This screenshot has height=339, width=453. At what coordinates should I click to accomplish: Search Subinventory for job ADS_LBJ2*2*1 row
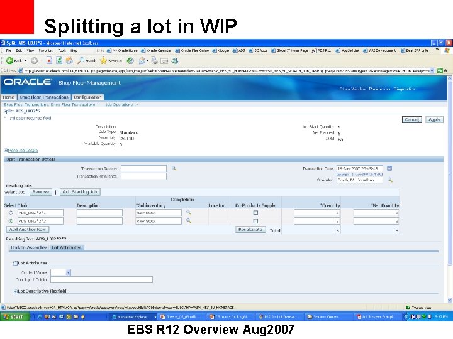point(189,212)
